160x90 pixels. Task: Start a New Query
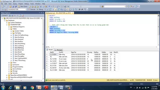23,6
